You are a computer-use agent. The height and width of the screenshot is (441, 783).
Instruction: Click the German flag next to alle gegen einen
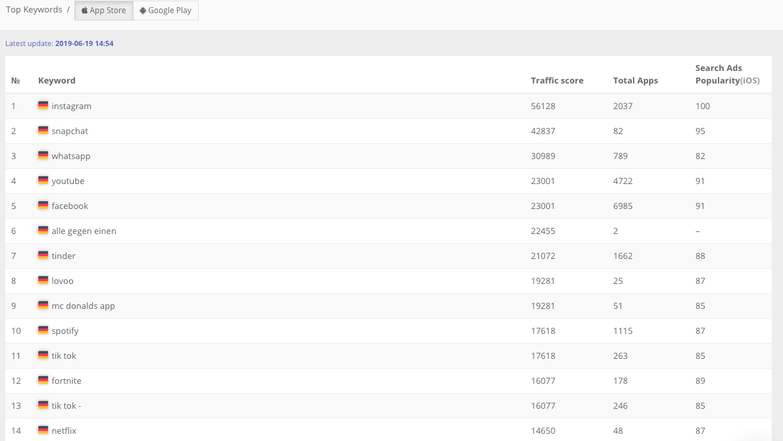(x=43, y=230)
